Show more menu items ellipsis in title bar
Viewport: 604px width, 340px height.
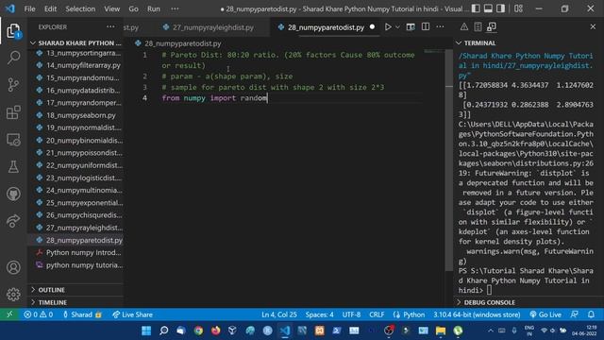175,8
